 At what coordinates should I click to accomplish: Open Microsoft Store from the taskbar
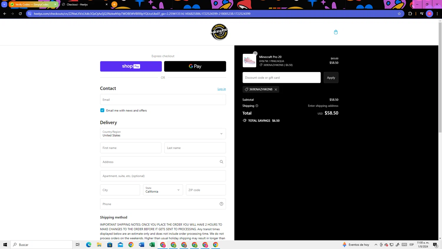(x=110, y=245)
